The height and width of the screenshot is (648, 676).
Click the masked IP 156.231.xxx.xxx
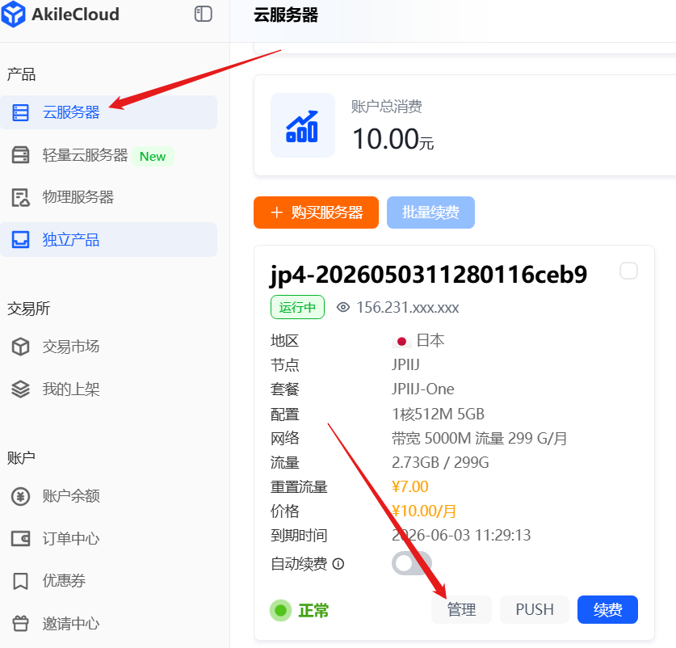click(407, 308)
